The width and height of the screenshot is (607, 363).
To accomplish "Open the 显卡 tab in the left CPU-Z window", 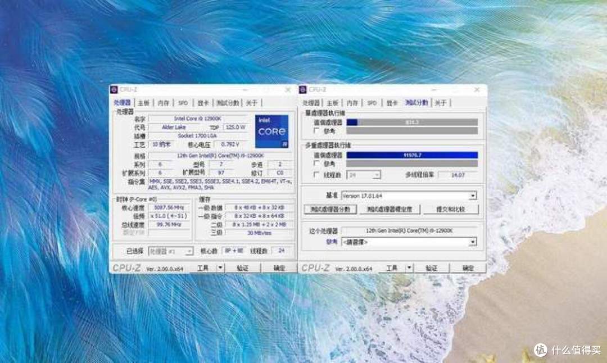I will point(203,103).
